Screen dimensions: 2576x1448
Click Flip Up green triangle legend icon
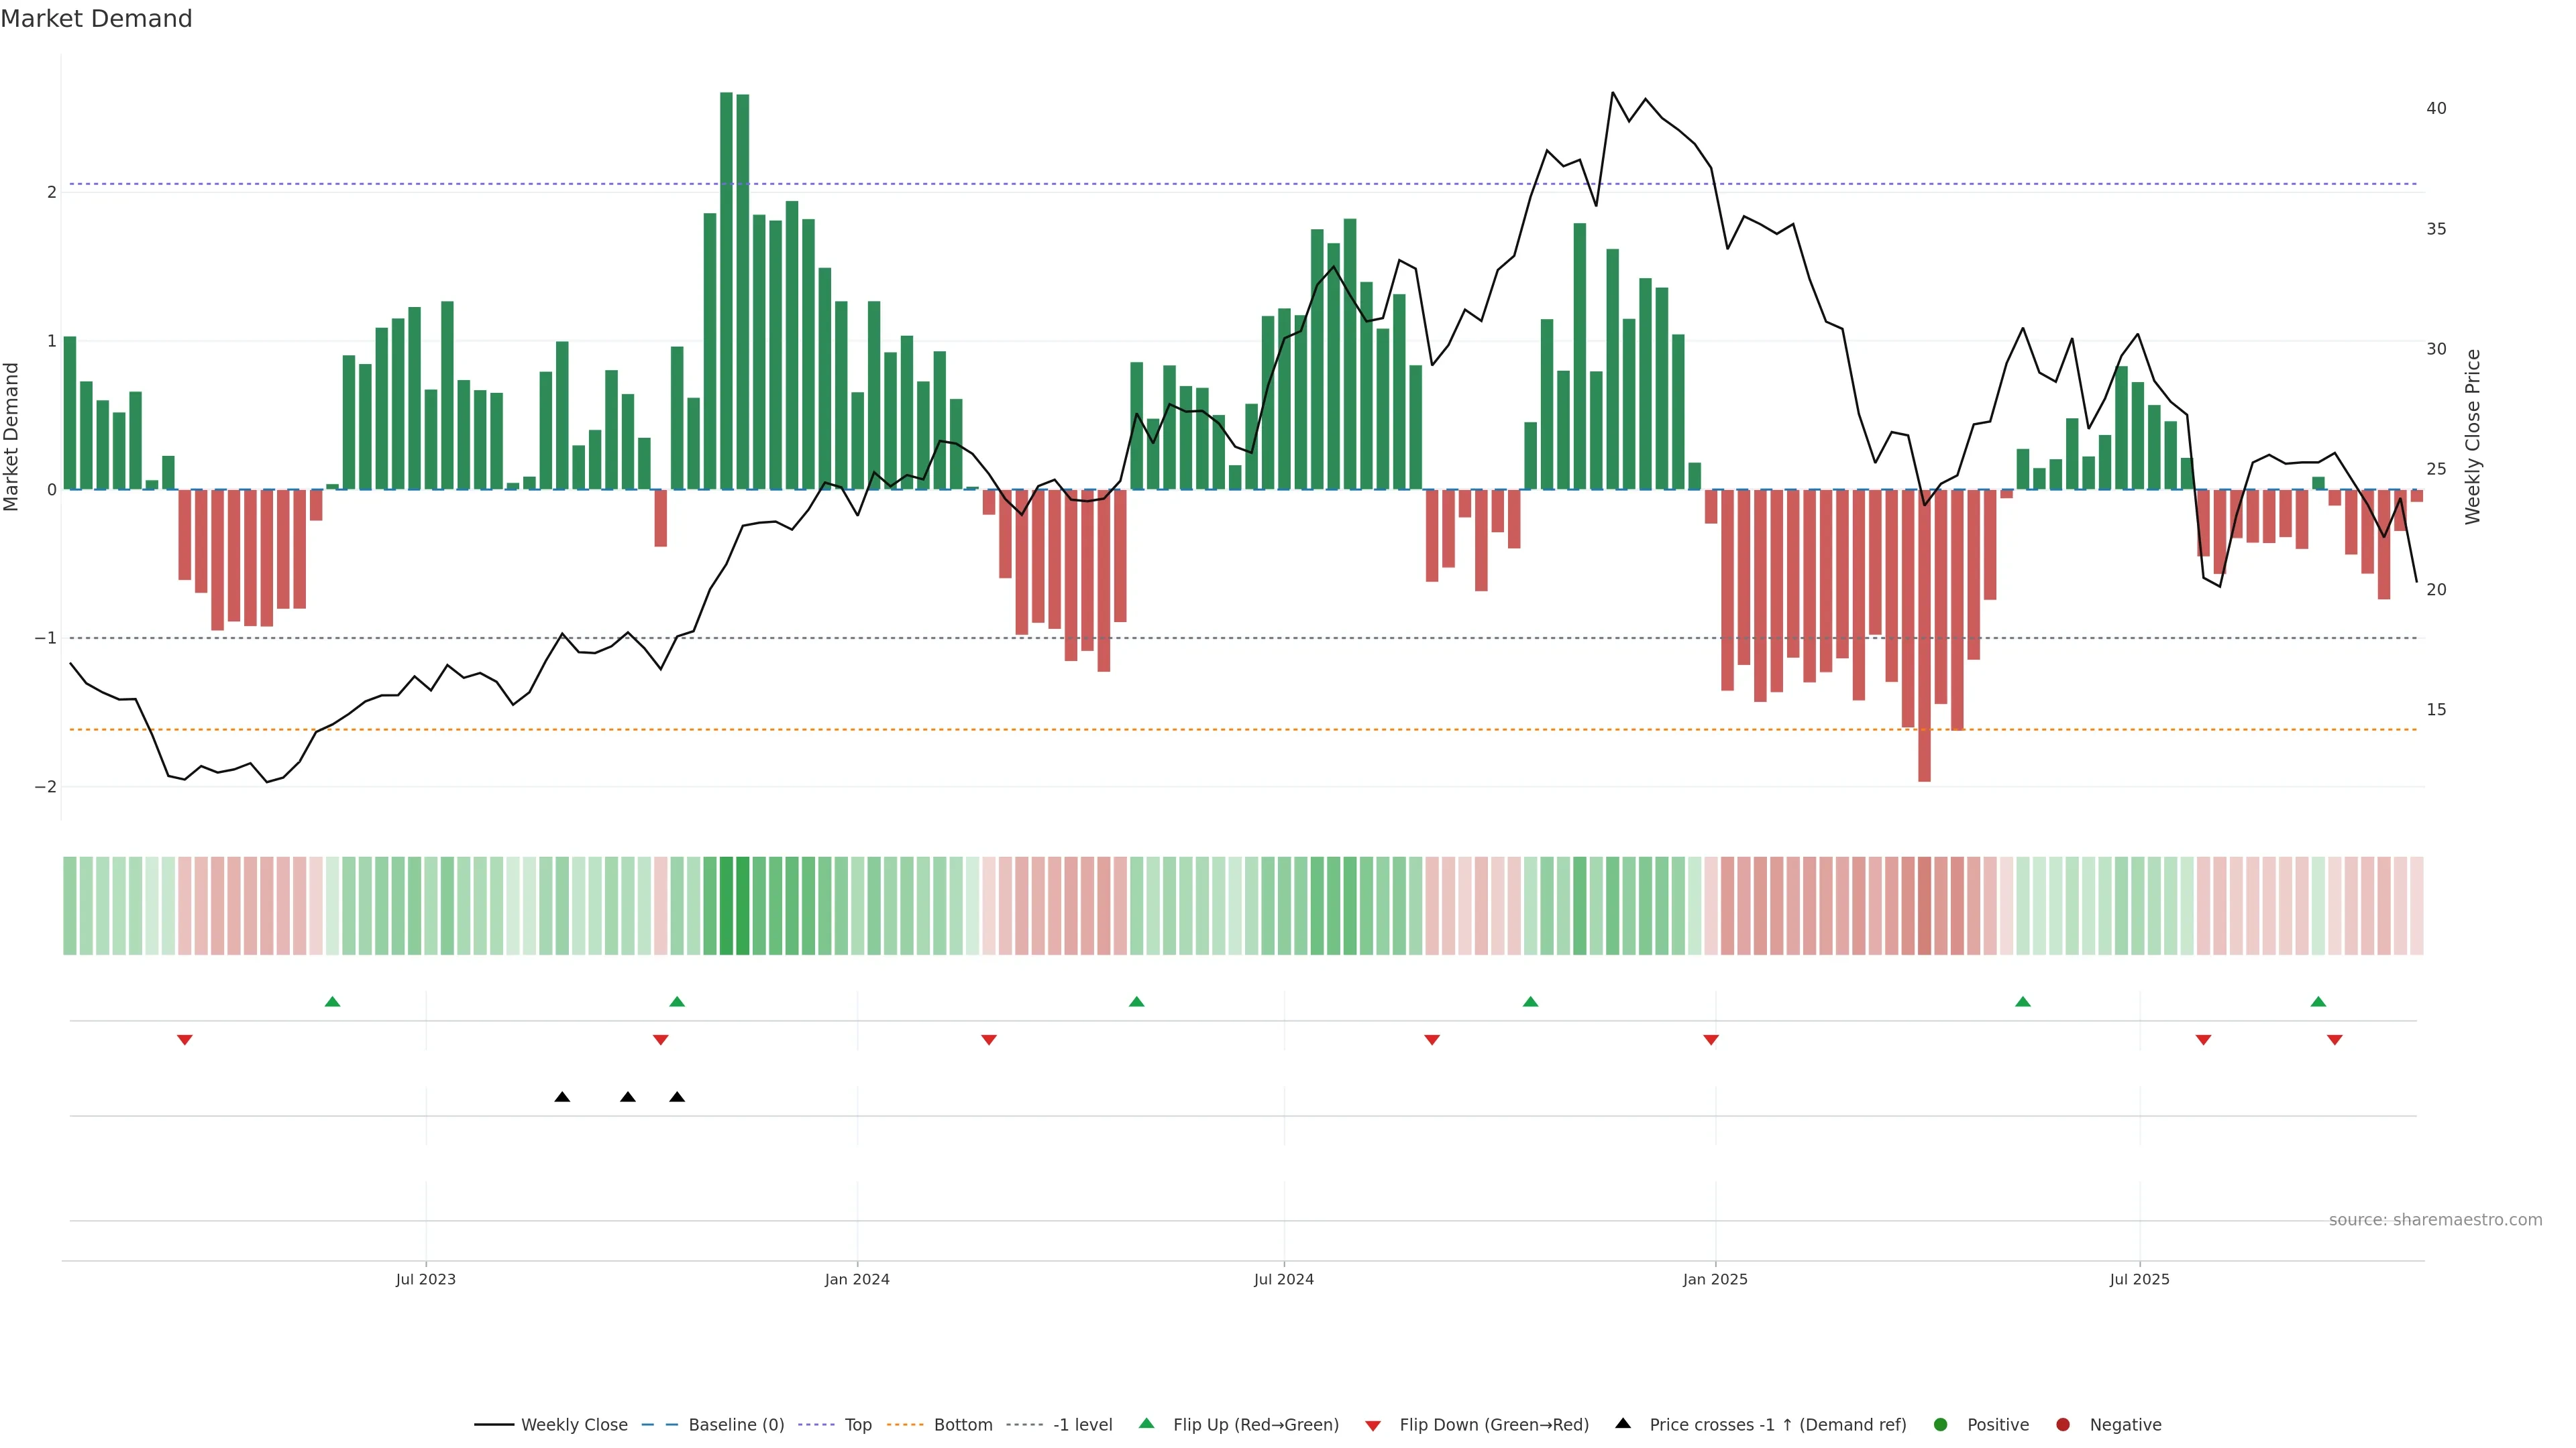coord(1147,1423)
